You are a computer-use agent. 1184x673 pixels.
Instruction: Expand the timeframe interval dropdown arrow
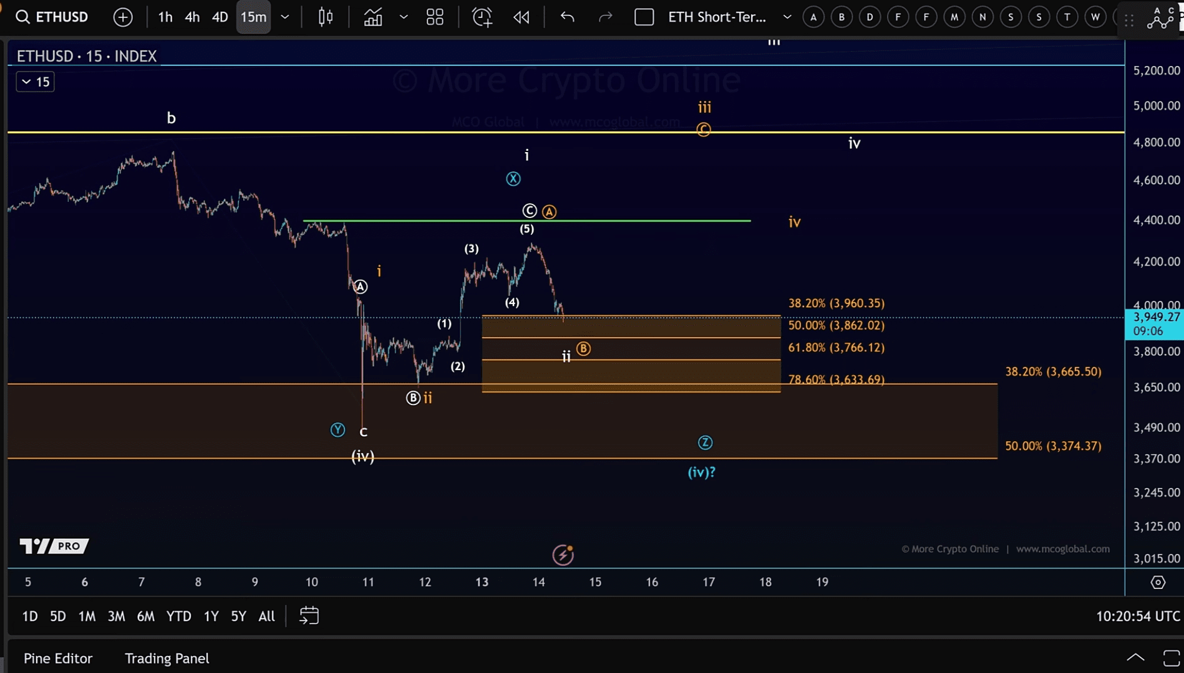point(285,17)
